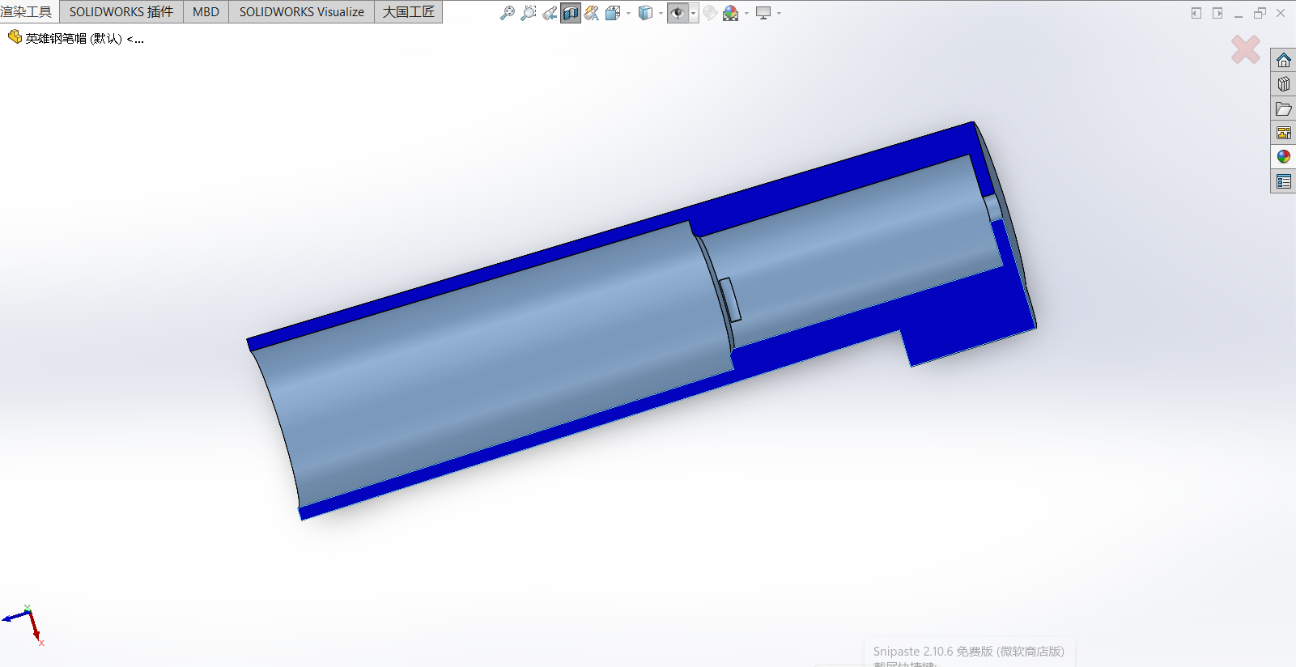
Task: Go back to the Previous View
Action: point(550,13)
